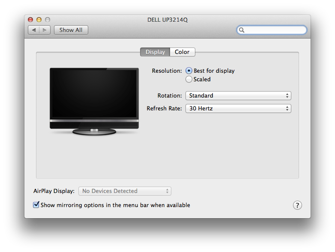The image size is (335, 252).
Task: Click the DELL UP3214Q window title
Action: click(x=167, y=20)
